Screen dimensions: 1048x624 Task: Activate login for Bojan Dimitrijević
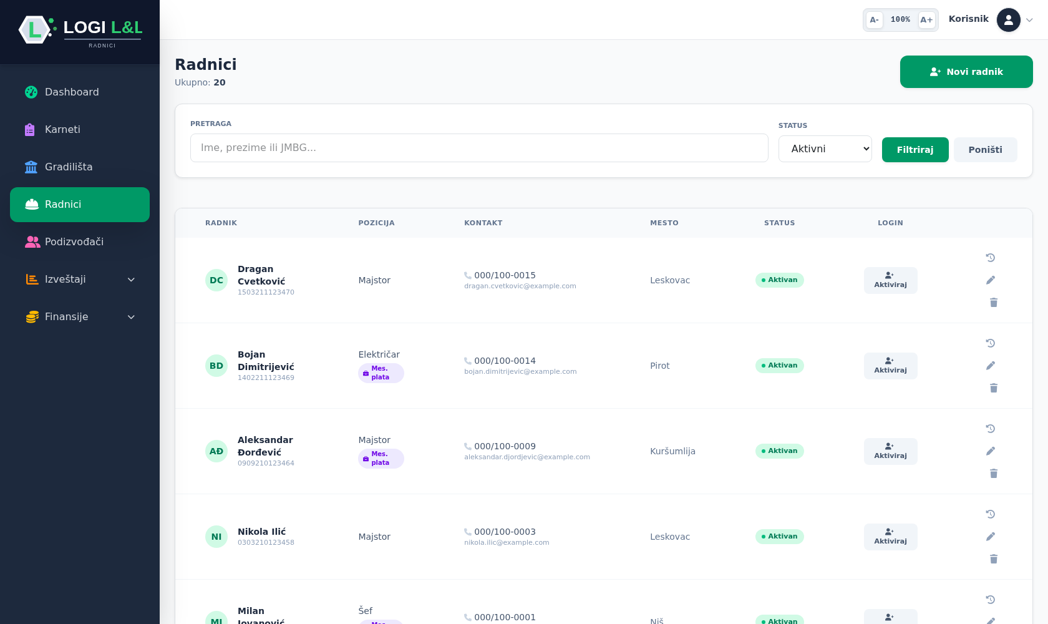tap(890, 366)
